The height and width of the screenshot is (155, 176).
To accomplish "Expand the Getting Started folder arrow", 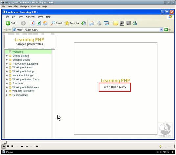I will [7, 56].
